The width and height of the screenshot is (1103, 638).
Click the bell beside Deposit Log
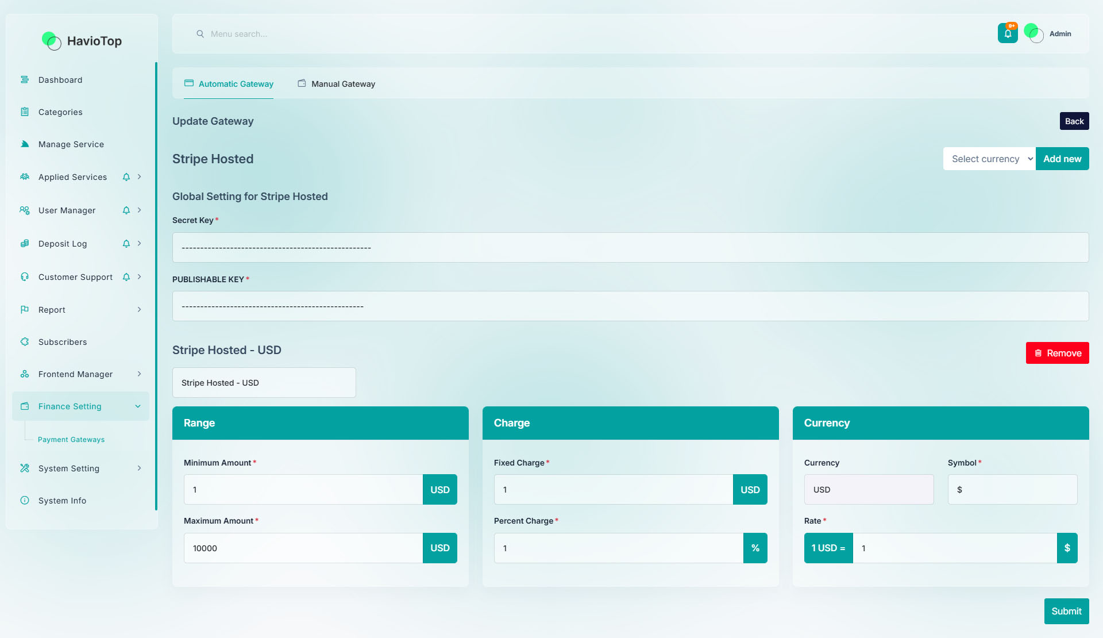[x=126, y=244]
